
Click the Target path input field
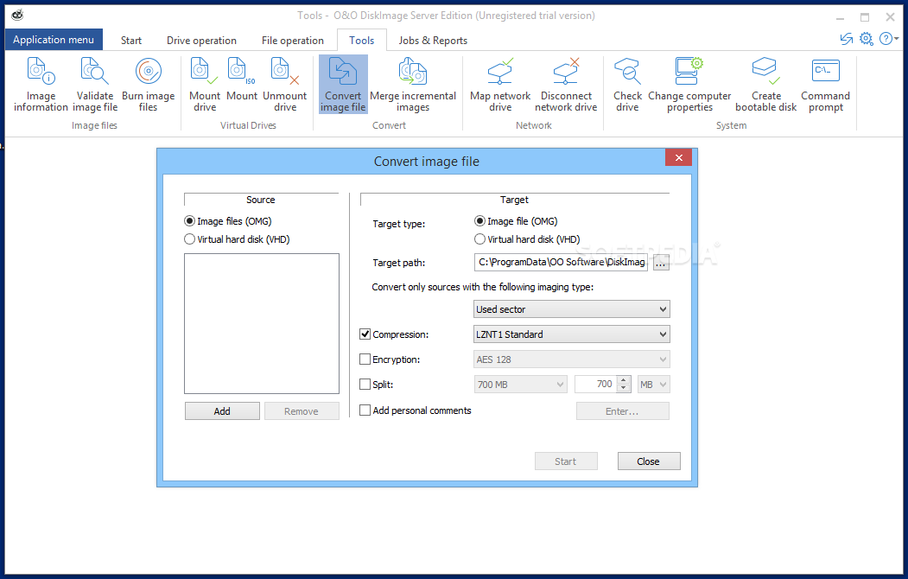[561, 263]
